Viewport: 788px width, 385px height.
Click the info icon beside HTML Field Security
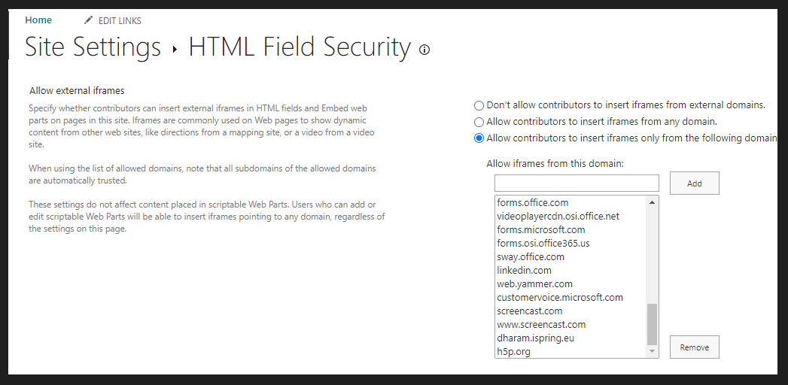[x=424, y=50]
